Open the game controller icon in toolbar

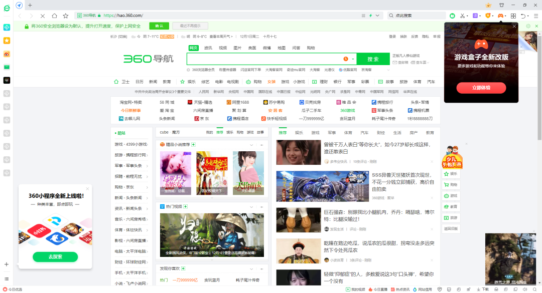coord(500,16)
